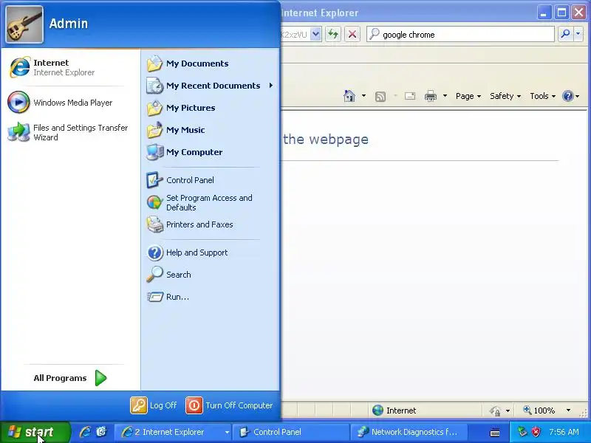Launch Internet Explorer from Quick Launch
The height and width of the screenshot is (443, 591).
point(85,432)
